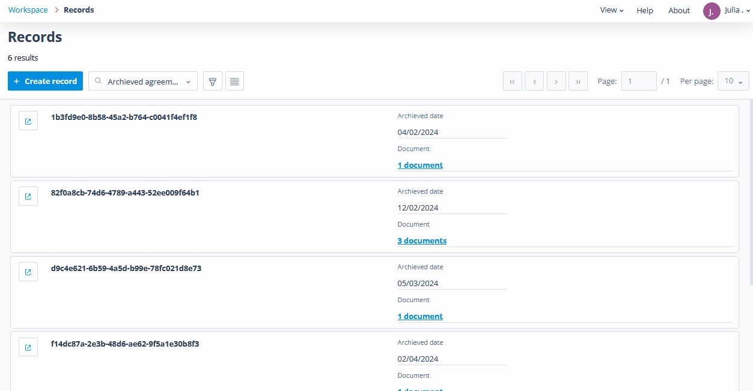Go to the next page

(556, 82)
